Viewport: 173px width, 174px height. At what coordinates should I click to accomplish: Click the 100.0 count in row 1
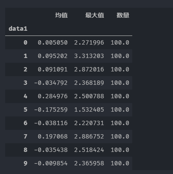[120, 56]
